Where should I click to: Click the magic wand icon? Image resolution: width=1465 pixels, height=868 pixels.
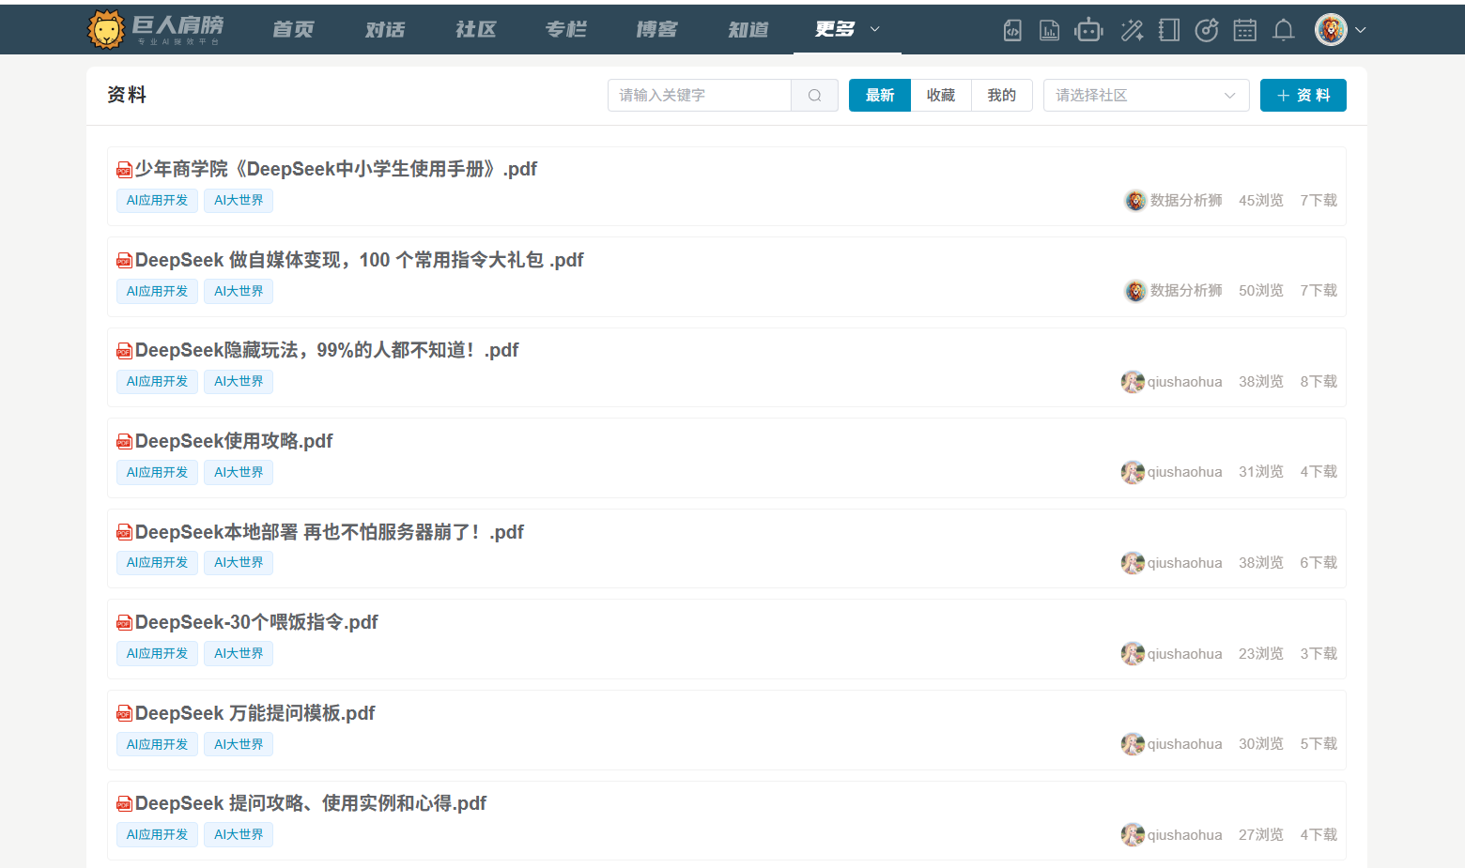pos(1132,30)
